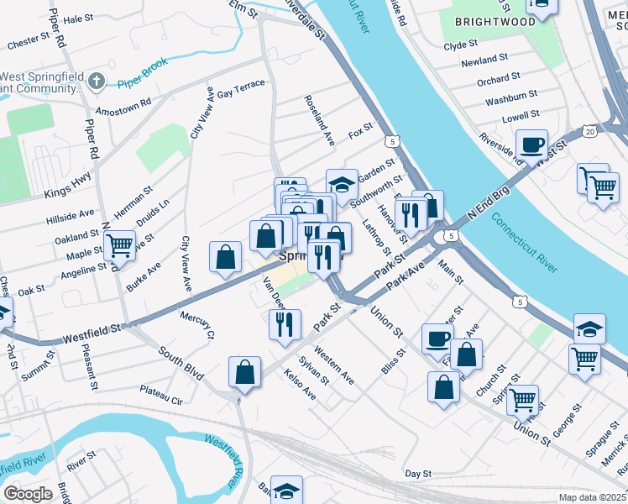
Task: Select the grocery cart marker near Spring St
Action: [x=522, y=402]
